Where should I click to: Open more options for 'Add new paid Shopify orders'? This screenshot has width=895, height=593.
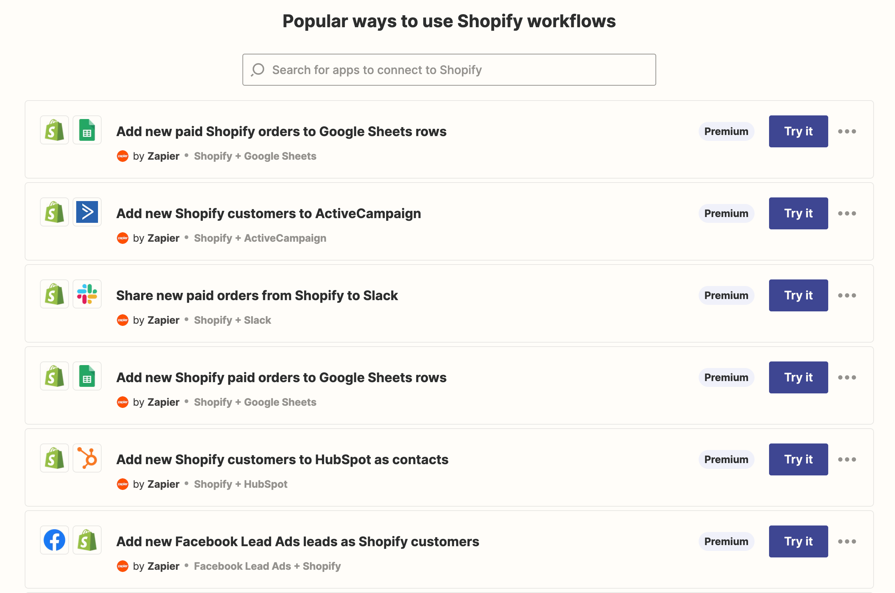tap(847, 131)
